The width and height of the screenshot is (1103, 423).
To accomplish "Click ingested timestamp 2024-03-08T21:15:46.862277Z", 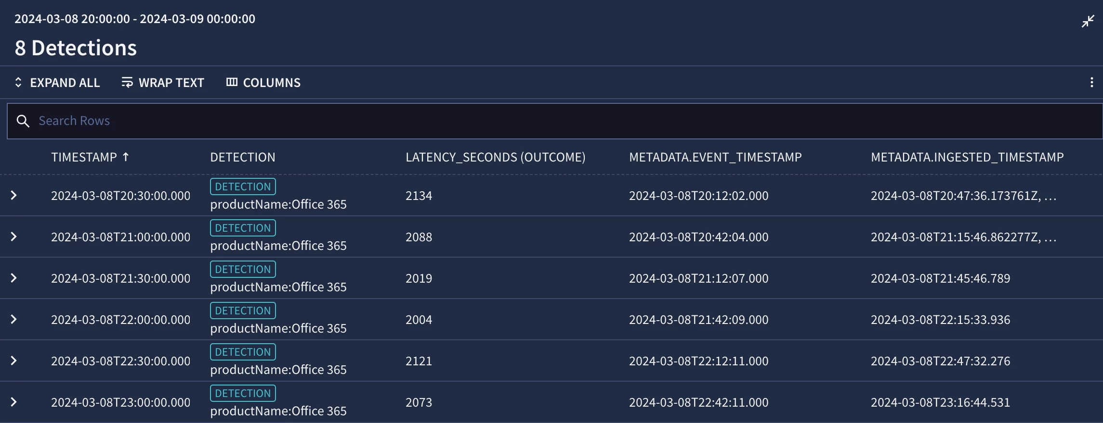I will coord(963,237).
